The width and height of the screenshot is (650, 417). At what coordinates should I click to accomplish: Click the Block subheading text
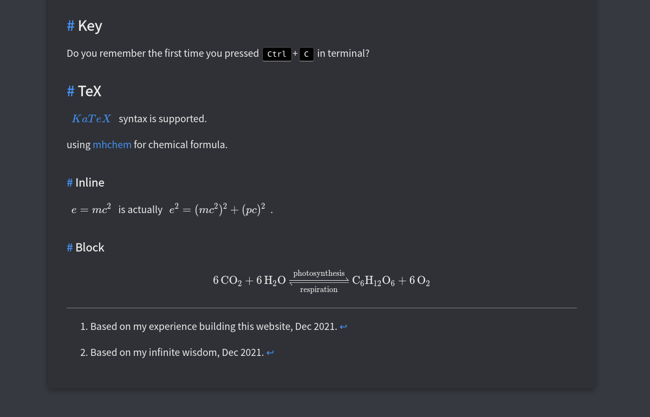(90, 248)
